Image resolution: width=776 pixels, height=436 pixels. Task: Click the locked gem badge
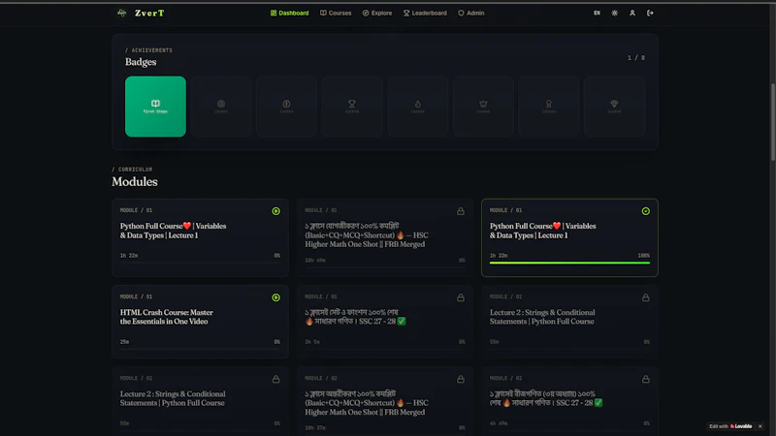614,107
